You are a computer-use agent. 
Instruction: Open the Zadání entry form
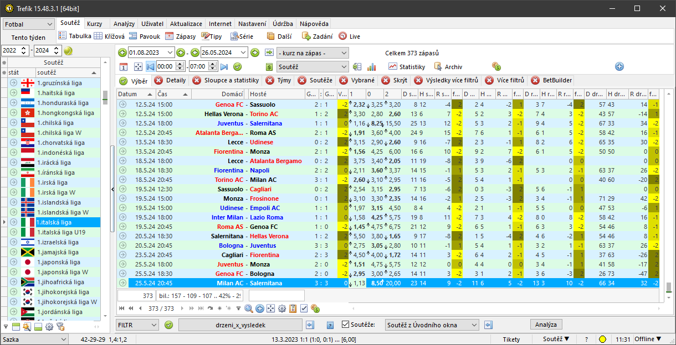[x=317, y=36]
